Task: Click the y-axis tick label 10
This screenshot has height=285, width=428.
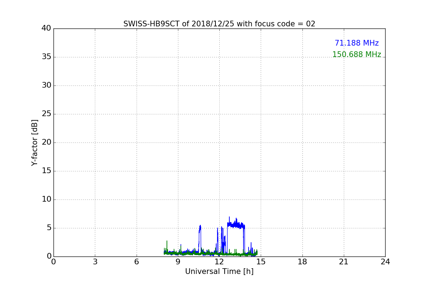Action: [x=46, y=199]
